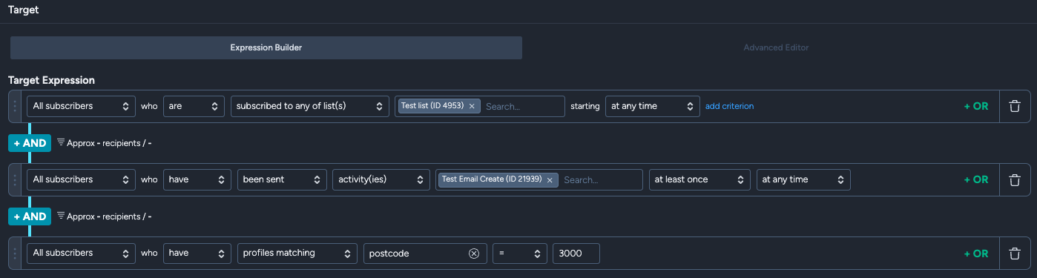Delete the list subscription criterion row
Viewport: 1037px width, 278px height.
pos(1014,106)
